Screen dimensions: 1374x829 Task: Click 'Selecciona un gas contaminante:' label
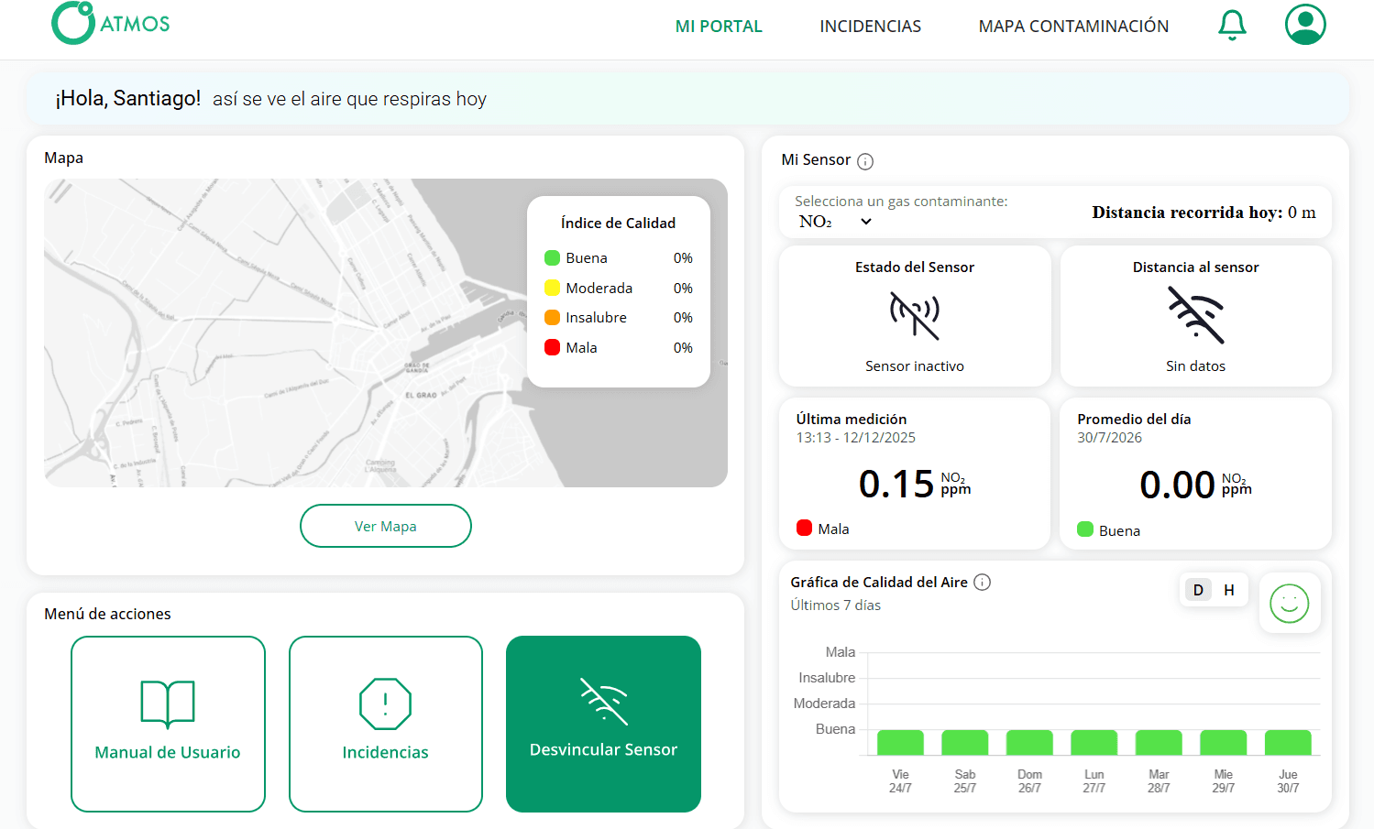click(901, 202)
